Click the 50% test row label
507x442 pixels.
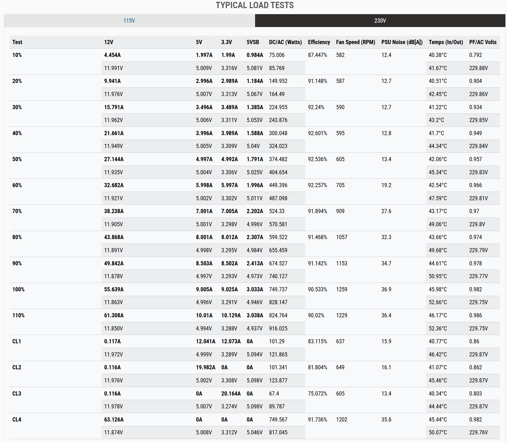point(17,159)
